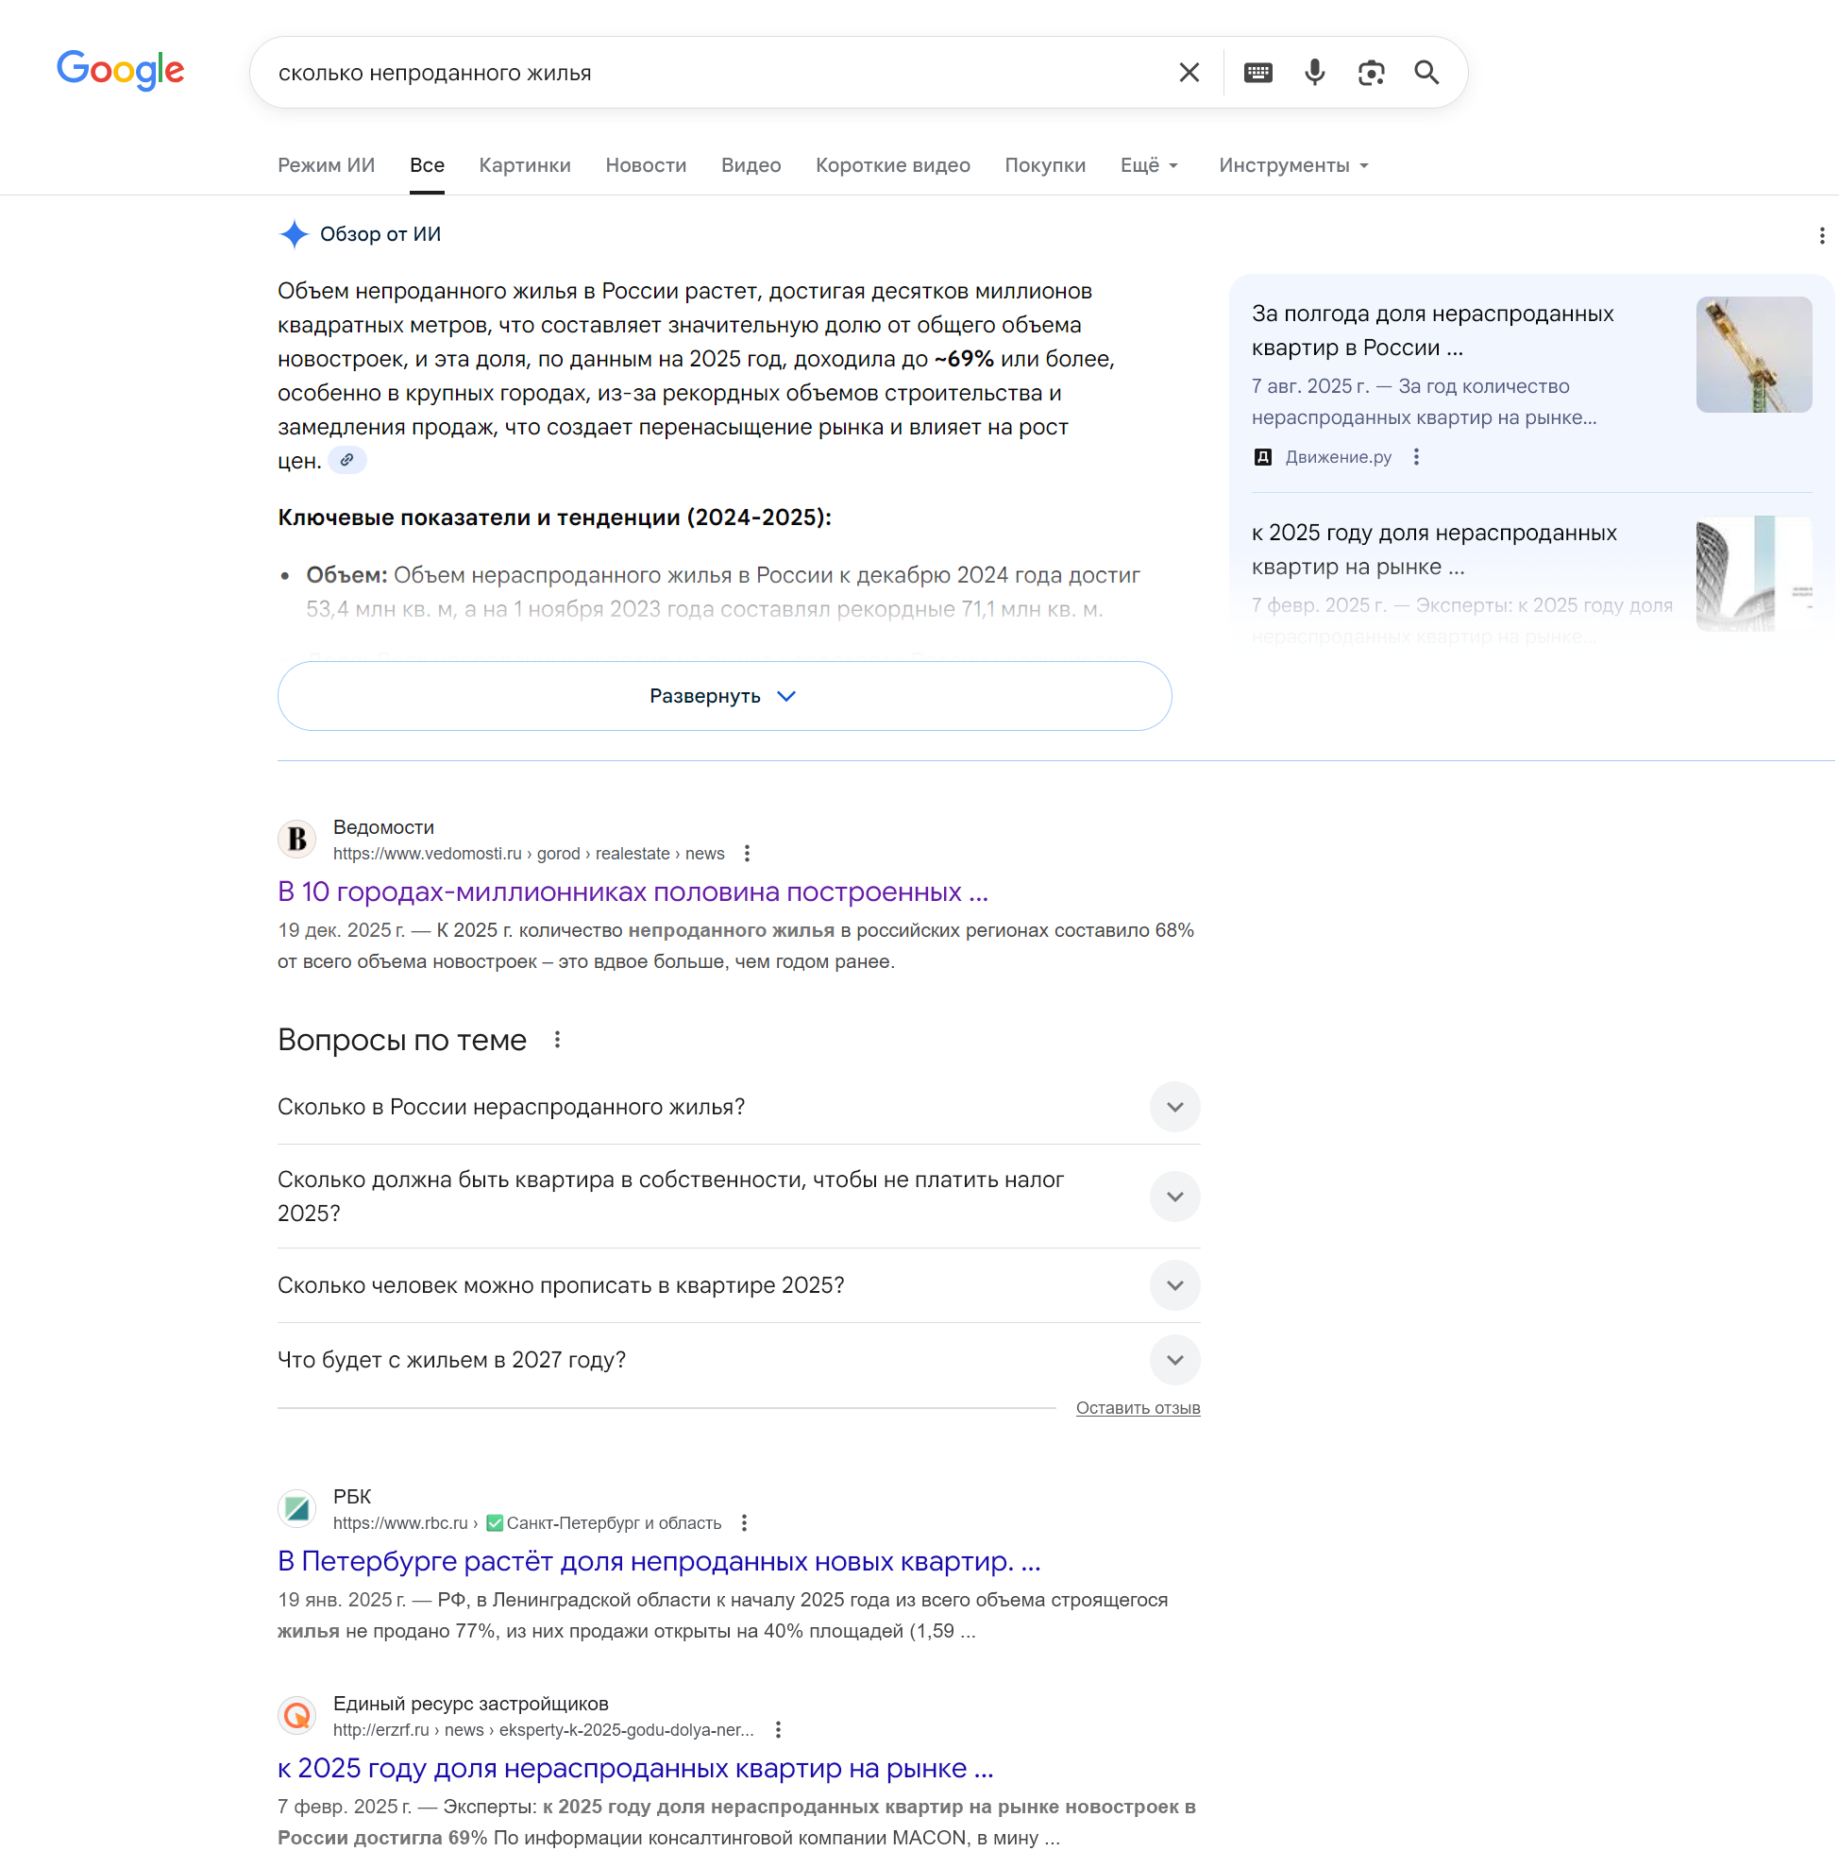Click the link chip icon after AI overview text

[x=346, y=461]
